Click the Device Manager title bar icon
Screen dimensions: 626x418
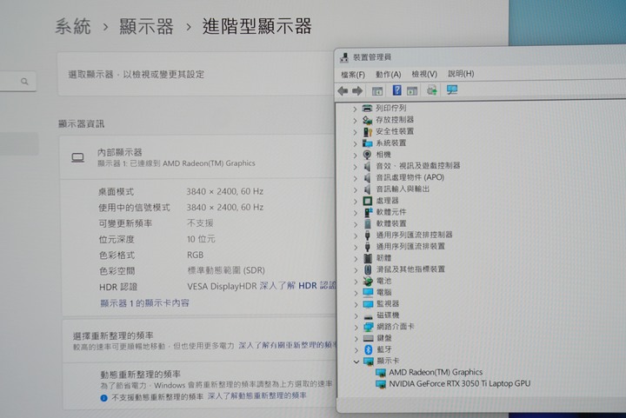point(343,58)
